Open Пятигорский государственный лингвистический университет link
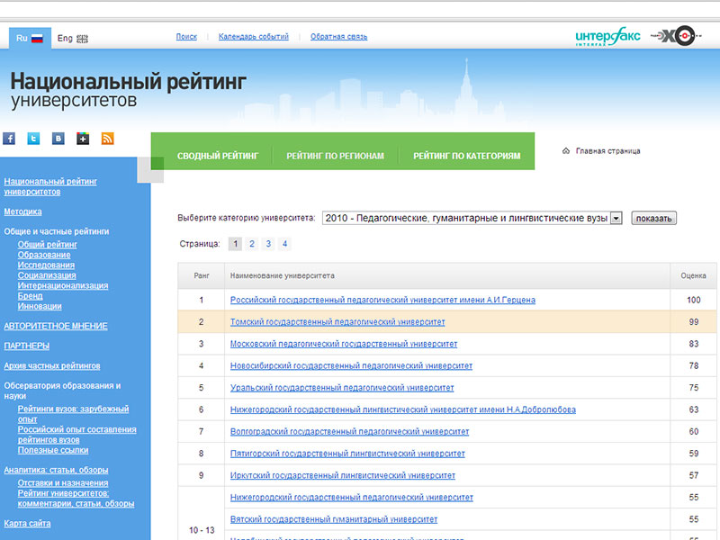The height and width of the screenshot is (540, 720). tap(347, 454)
